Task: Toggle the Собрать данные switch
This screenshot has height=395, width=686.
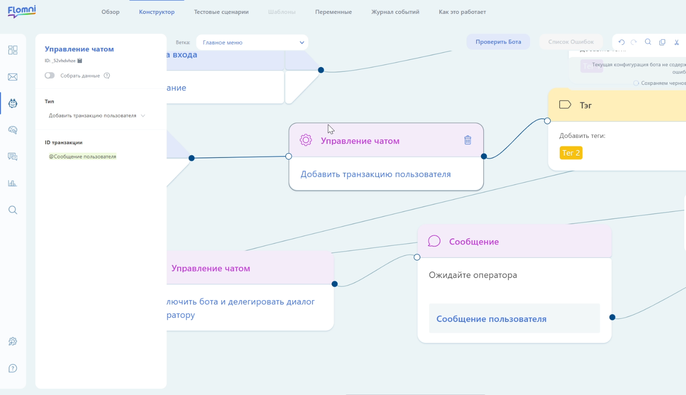Action: click(50, 76)
